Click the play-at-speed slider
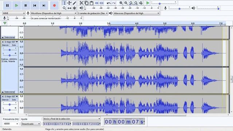Image resolution: width=233 pixels, height=131 pixels. click(163, 3)
